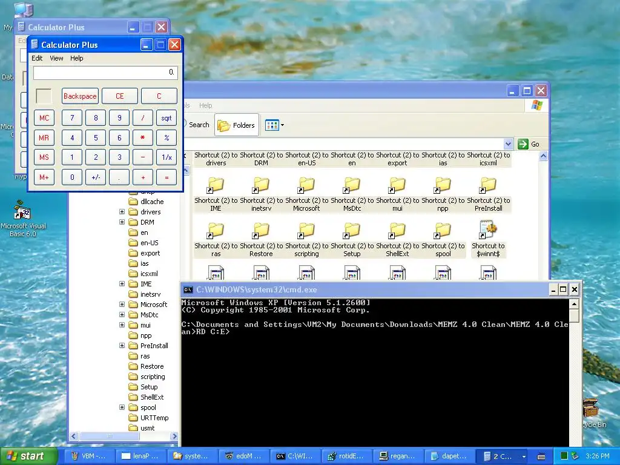Open the Shortcut (2) to spool folder icon
Viewport: 620px width, 465px height.
[x=443, y=231]
